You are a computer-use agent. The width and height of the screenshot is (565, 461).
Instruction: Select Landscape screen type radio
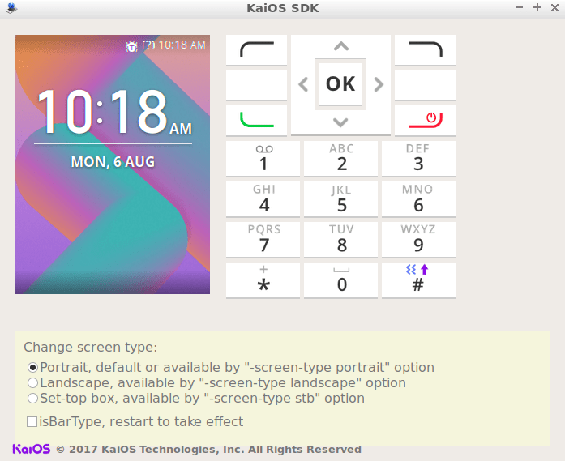click(32, 383)
